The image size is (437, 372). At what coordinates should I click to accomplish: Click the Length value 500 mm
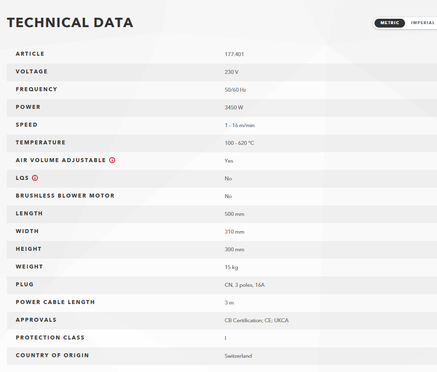(x=234, y=214)
